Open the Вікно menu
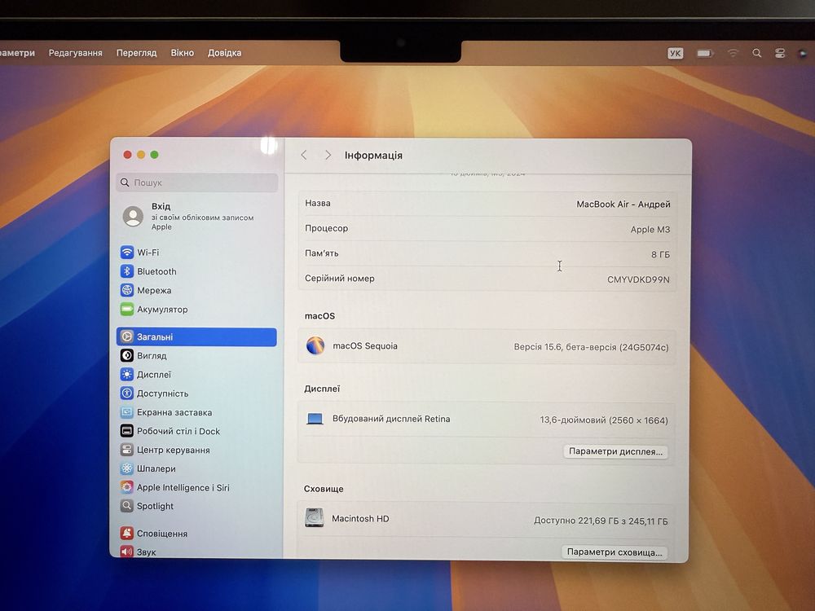Viewport: 815px width, 611px height. (x=183, y=53)
